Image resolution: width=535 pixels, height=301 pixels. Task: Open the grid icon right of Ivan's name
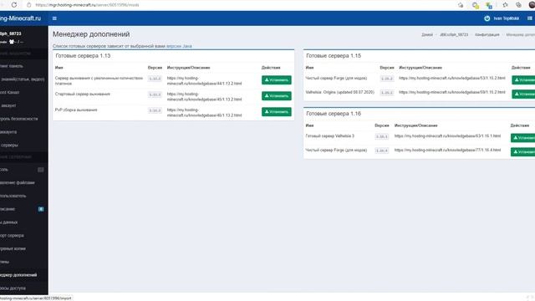pos(530,18)
